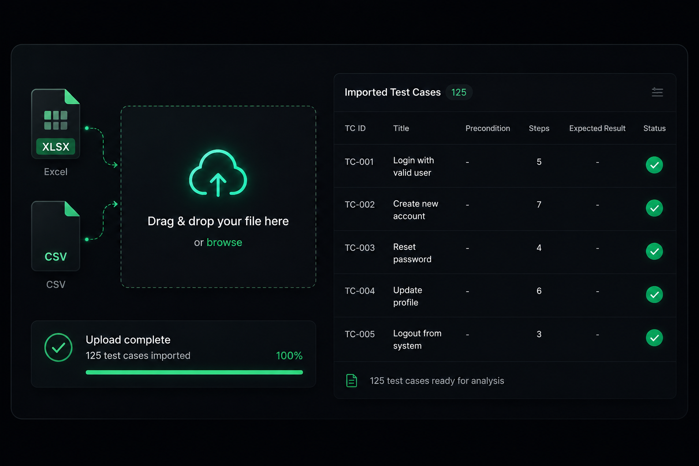Open the filter settings icon in table header
The height and width of the screenshot is (466, 699).
[657, 92]
